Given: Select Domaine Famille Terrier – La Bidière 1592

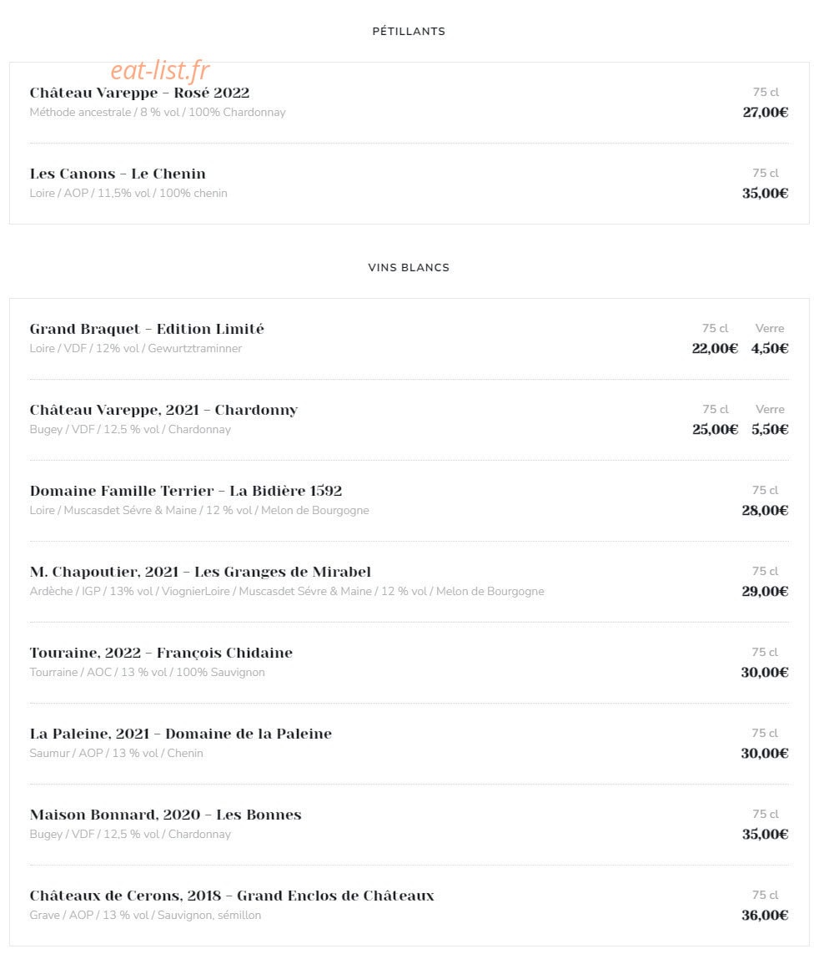Looking at the screenshot, I should click(186, 491).
